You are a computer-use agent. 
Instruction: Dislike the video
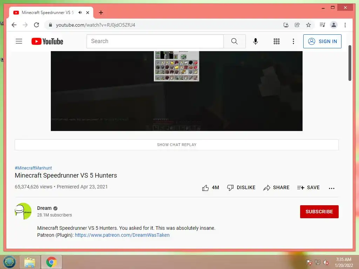coord(241,188)
